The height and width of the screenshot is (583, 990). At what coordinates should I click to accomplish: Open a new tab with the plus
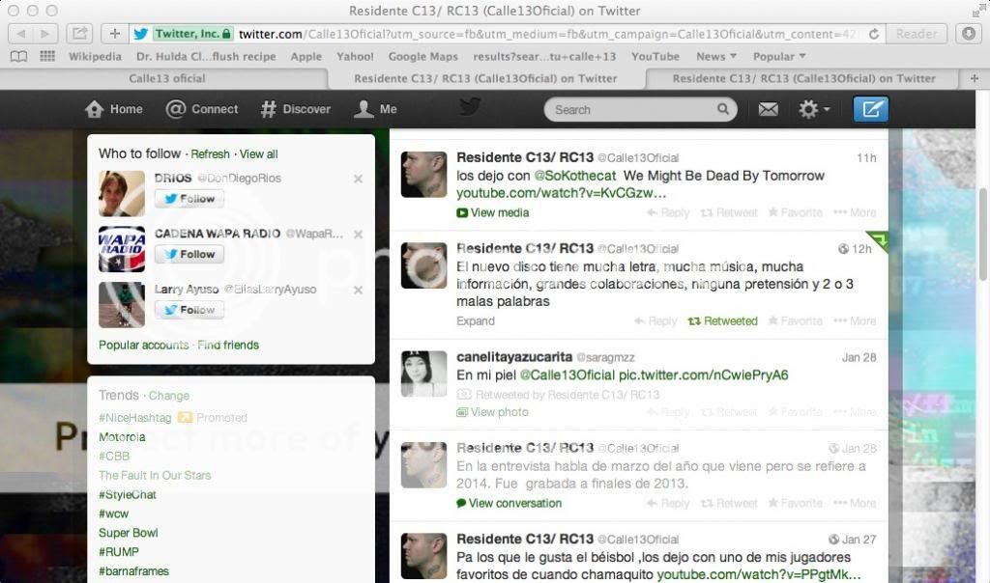pyautogui.click(x=975, y=79)
